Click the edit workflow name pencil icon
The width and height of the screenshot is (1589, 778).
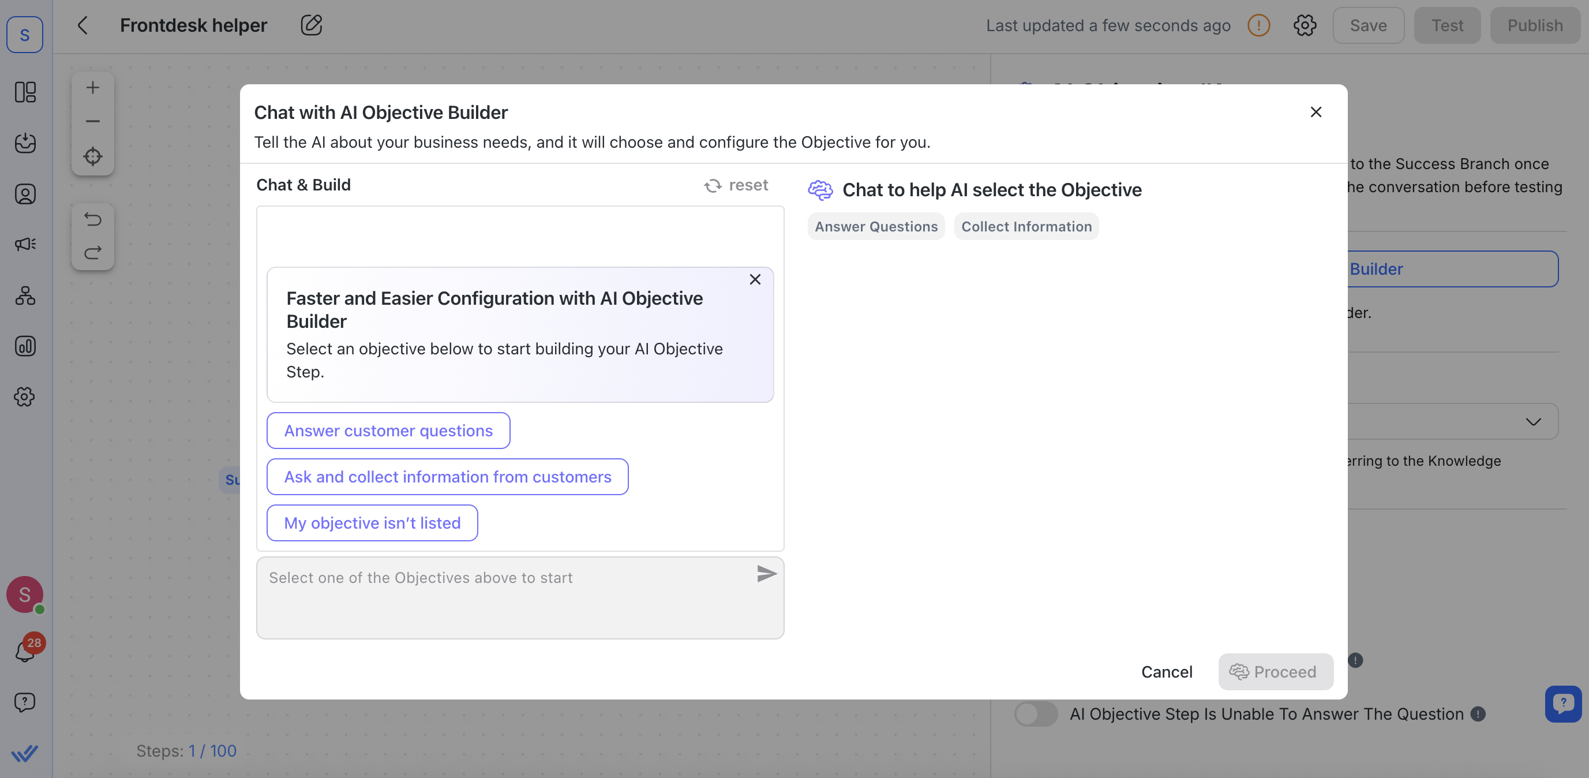pyautogui.click(x=312, y=25)
